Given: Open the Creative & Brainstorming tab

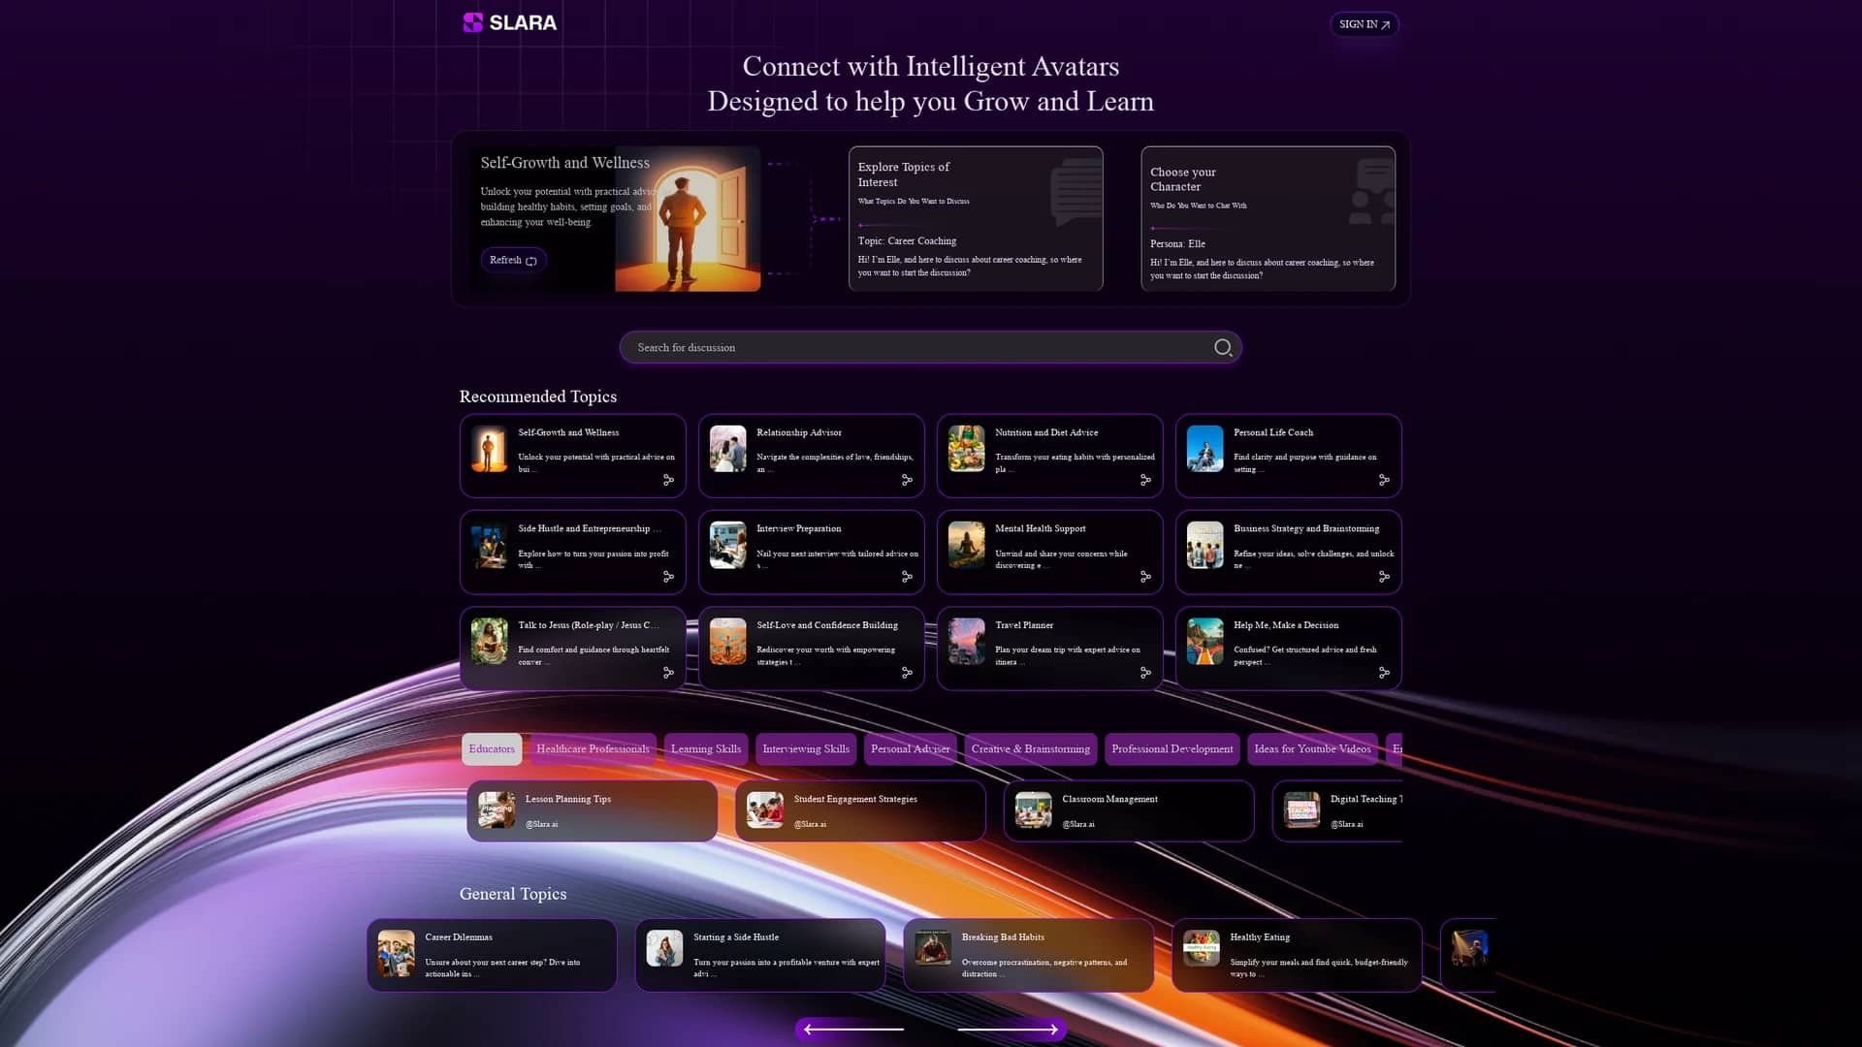Looking at the screenshot, I should point(1031,749).
